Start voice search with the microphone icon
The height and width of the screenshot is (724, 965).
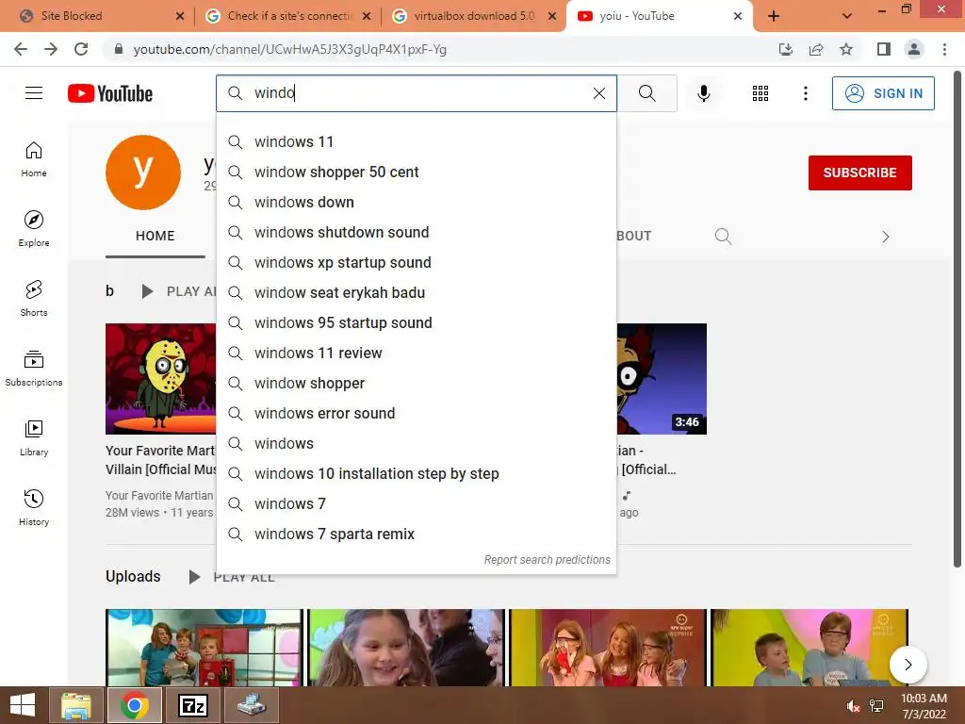click(x=703, y=93)
